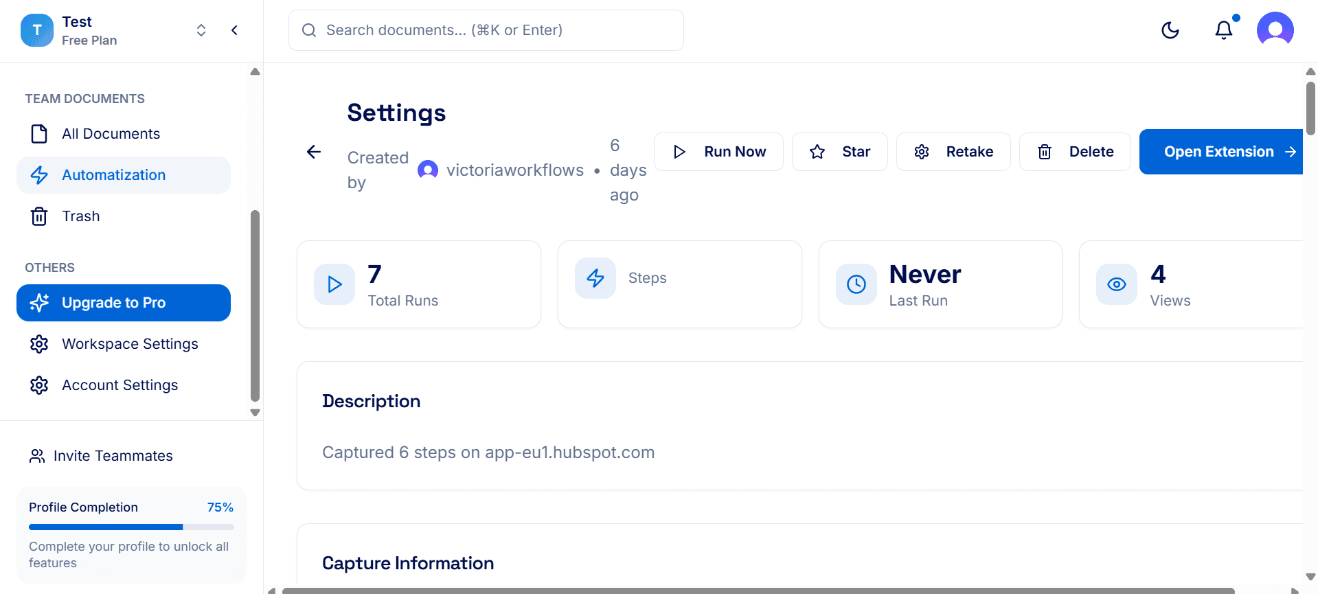Screen dimensions: 1318x594
Task: Open notifications bell
Action: pyautogui.click(x=1224, y=30)
